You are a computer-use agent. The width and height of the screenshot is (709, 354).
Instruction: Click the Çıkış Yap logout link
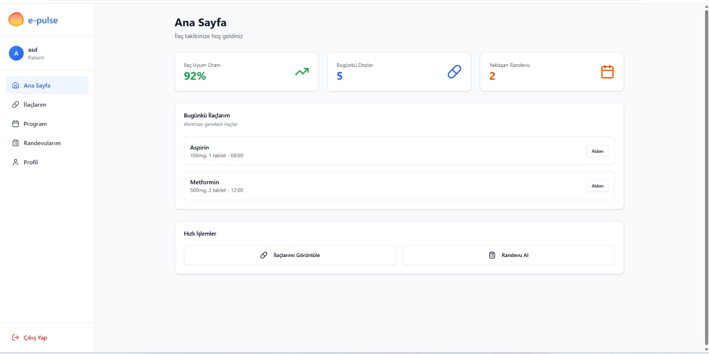pos(35,338)
